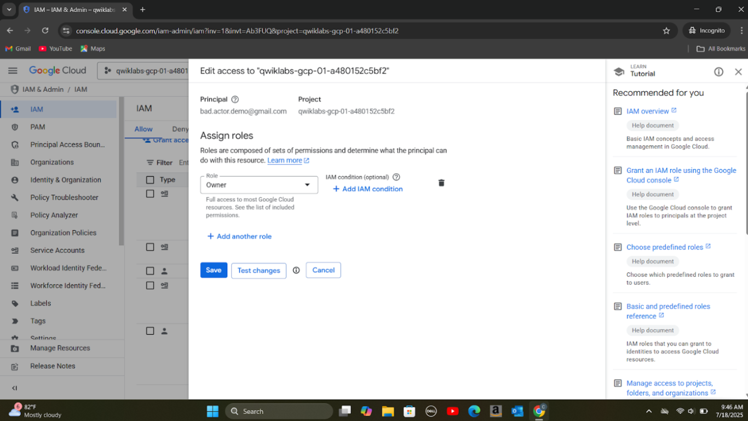Click the IAM condition help icon
The height and width of the screenshot is (421, 748).
tap(396, 177)
